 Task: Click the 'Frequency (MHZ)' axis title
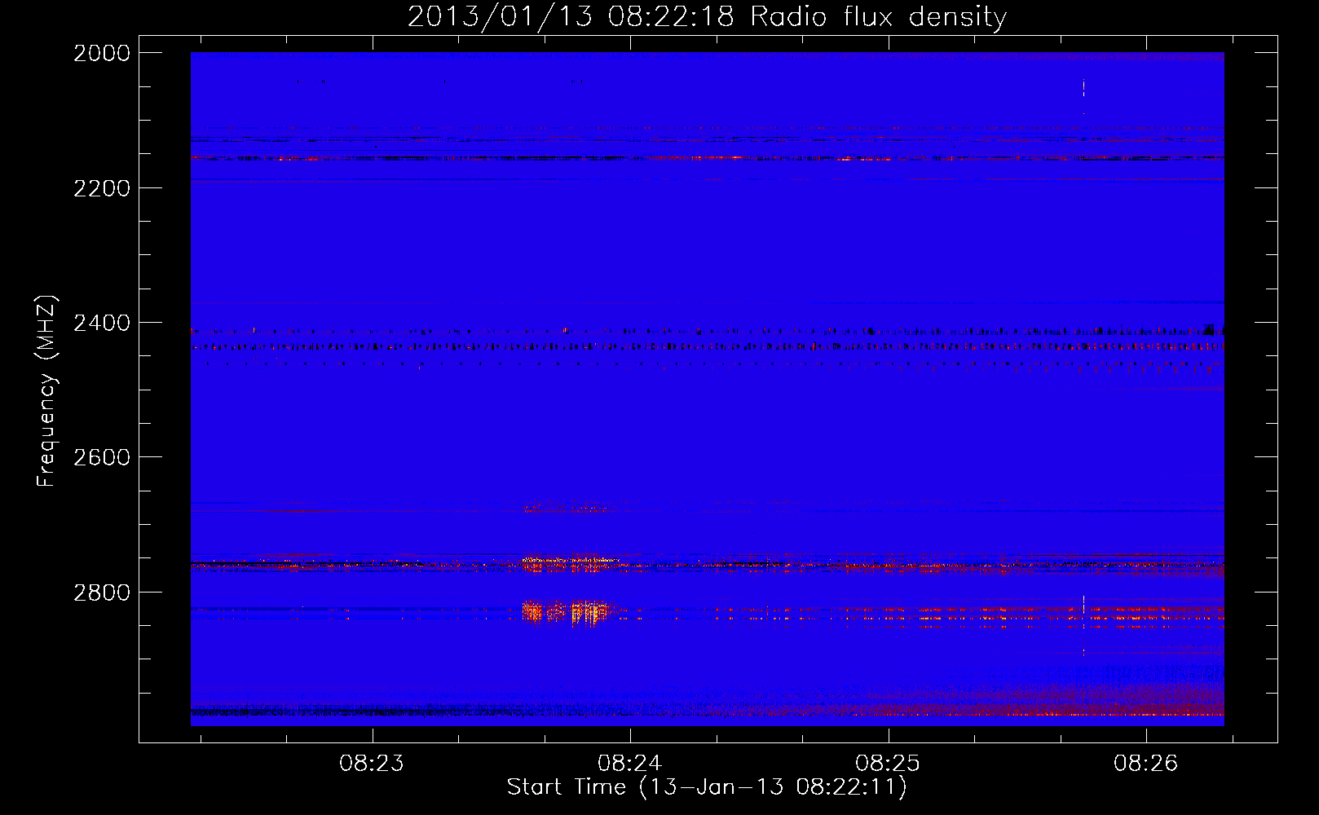tap(47, 390)
